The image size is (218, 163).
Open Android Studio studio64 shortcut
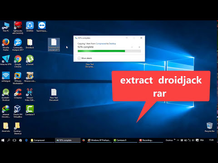coord(6,95)
